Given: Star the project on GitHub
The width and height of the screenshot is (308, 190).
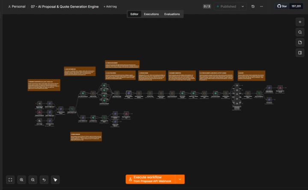Looking at the screenshot, I should point(282,6).
